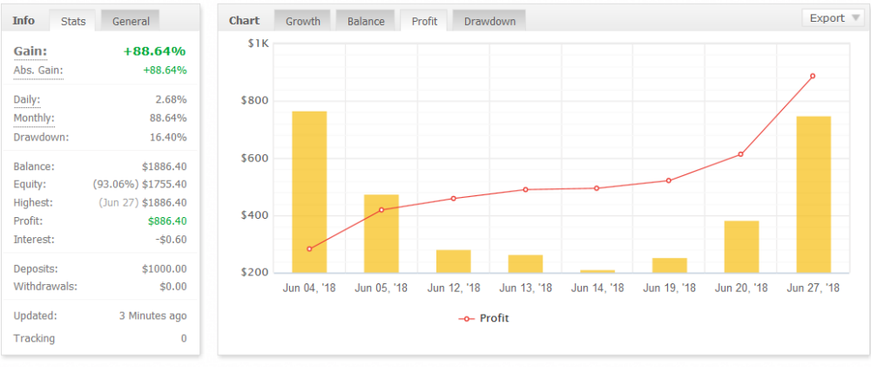Click the Jun 14 profit line point

[x=597, y=188]
